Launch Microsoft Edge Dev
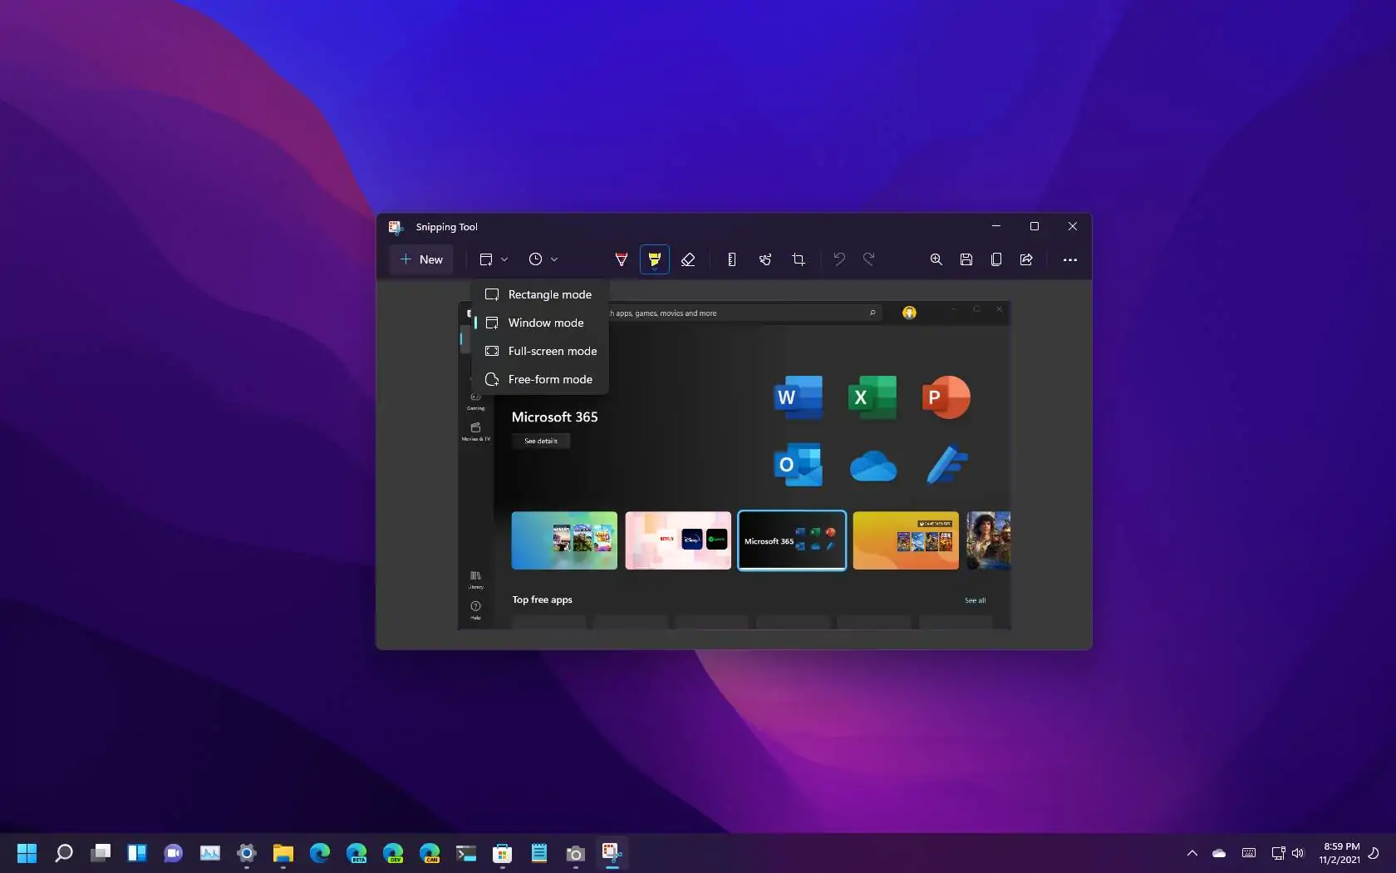This screenshot has height=873, width=1396. tap(393, 853)
